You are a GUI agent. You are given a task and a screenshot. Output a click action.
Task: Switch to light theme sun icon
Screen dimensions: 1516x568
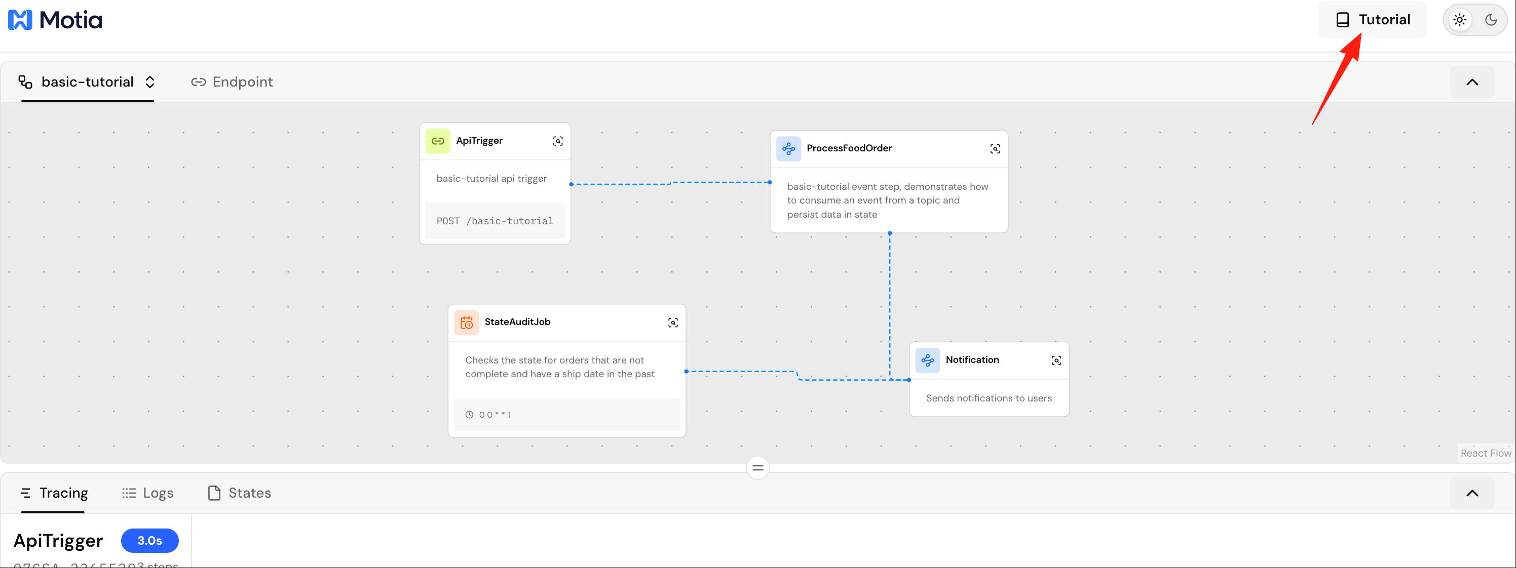pos(1459,19)
